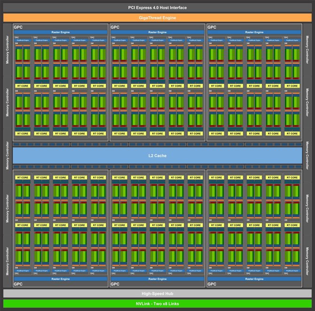The image size is (315, 311).
Task: Click the GPC label of the bottom-right cluster
Action: [x=212, y=284]
